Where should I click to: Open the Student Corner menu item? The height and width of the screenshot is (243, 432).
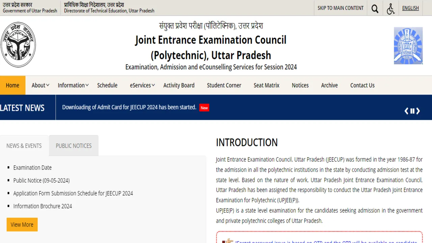(x=224, y=85)
